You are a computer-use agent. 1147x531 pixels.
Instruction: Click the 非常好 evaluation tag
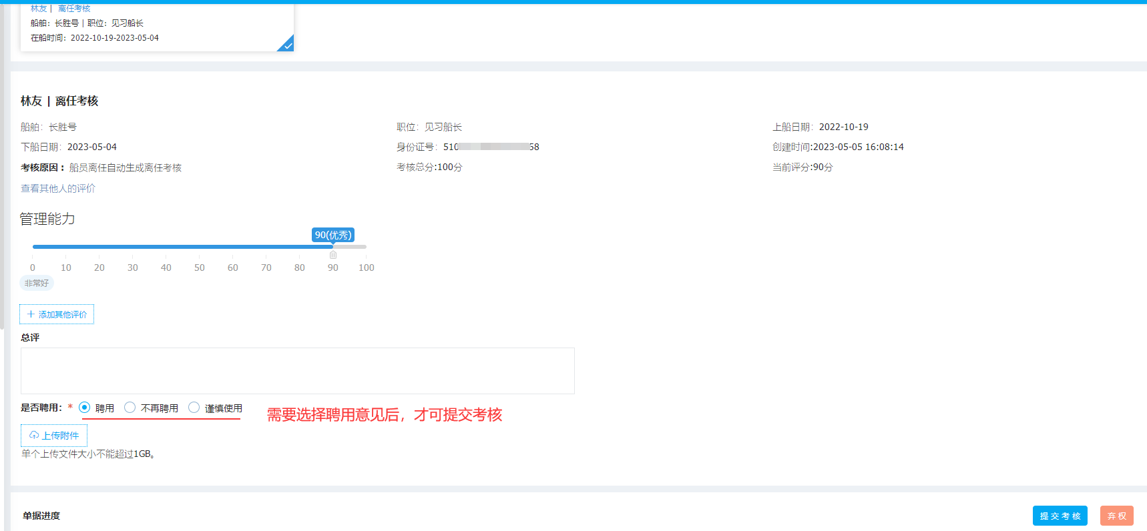37,284
